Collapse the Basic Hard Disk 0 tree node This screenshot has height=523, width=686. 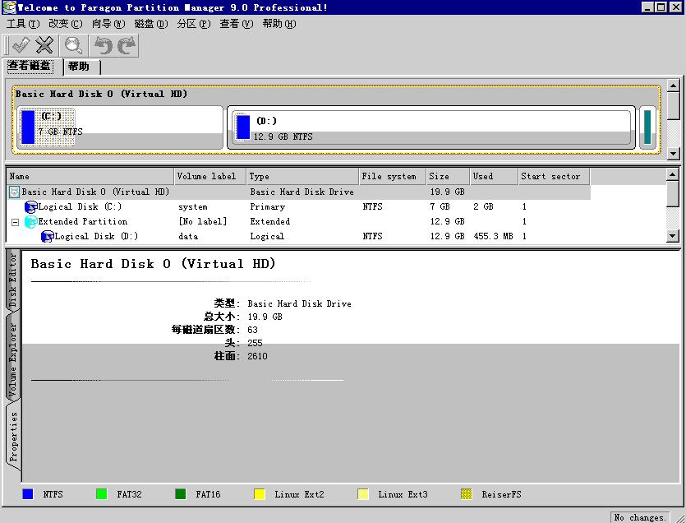[14, 192]
